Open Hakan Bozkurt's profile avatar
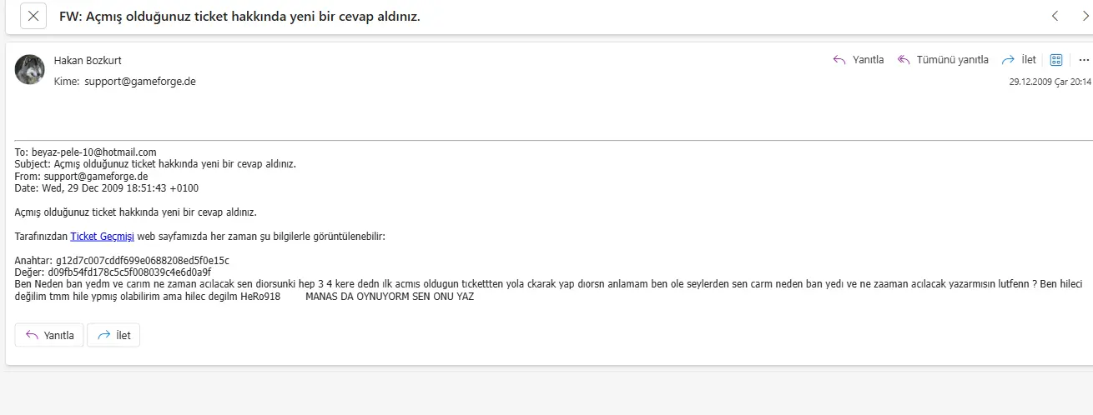The height and width of the screenshot is (415, 1093). pos(30,69)
